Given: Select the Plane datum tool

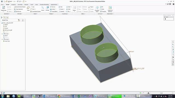Looking at the screenshot, I should (x=28, y=8).
